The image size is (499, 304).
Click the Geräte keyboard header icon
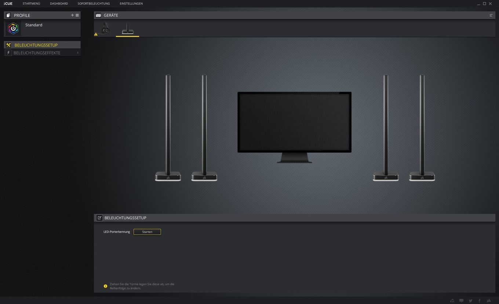98,15
